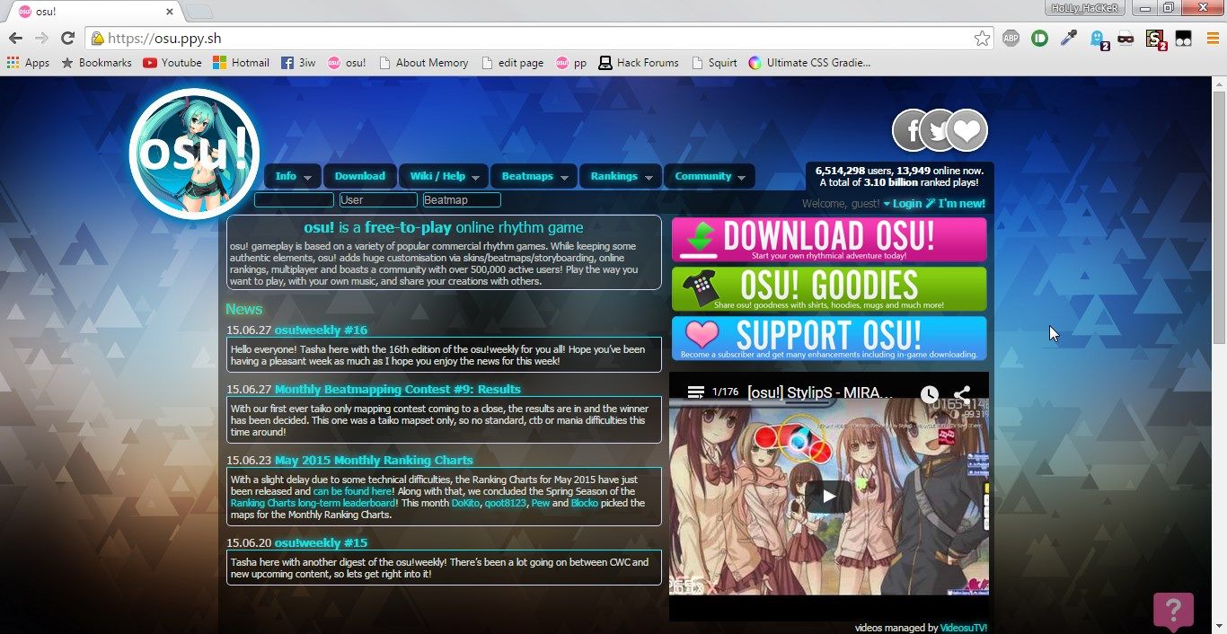
Task: Follow the 'can be found here' link
Action: click(352, 490)
